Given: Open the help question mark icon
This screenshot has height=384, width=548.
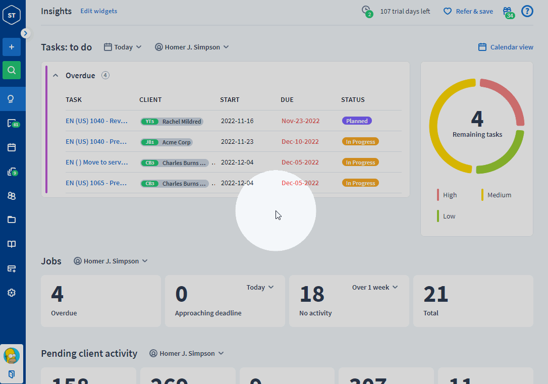Looking at the screenshot, I should click(x=527, y=11).
